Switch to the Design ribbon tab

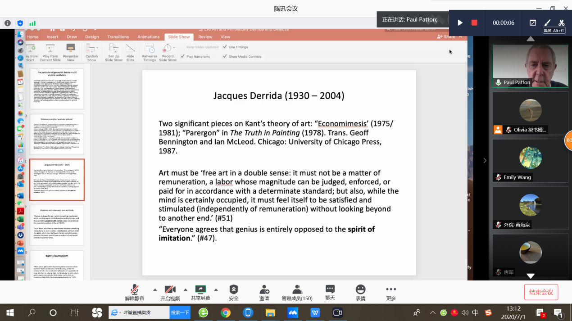click(x=92, y=37)
